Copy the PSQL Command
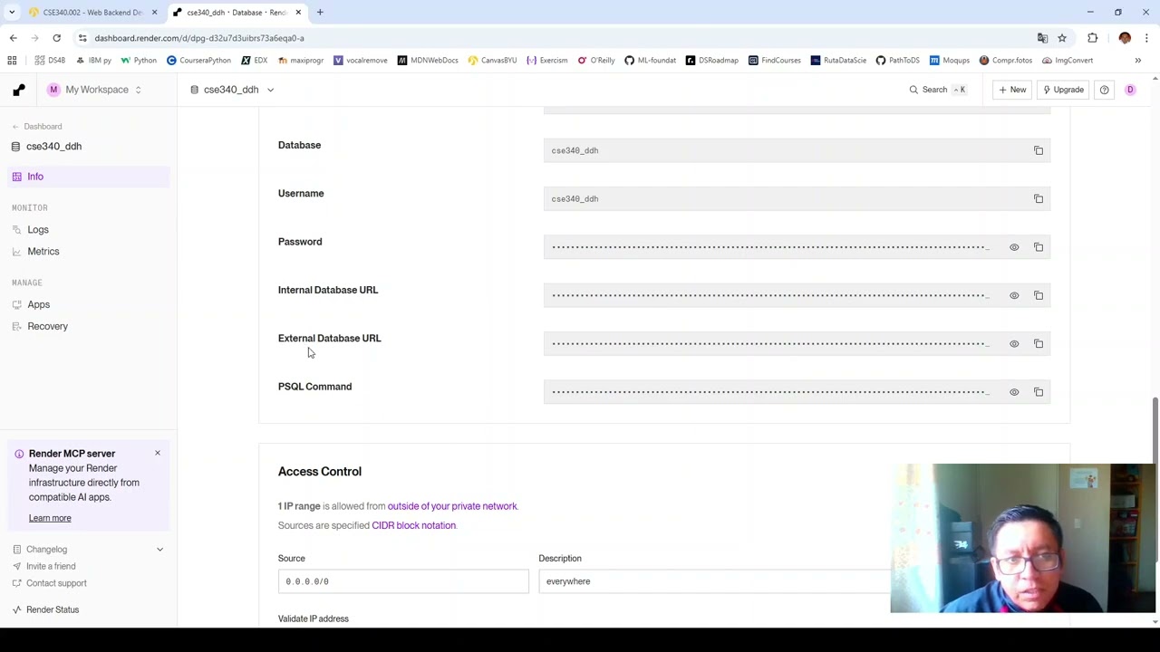Image resolution: width=1160 pixels, height=652 pixels. [x=1039, y=392]
